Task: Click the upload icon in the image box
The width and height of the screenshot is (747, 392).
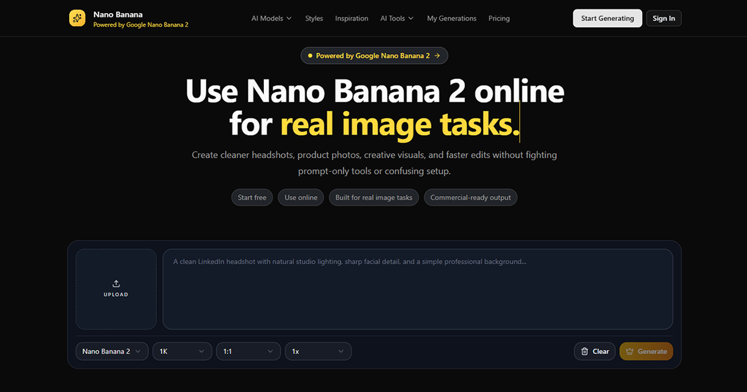Action: click(x=116, y=284)
